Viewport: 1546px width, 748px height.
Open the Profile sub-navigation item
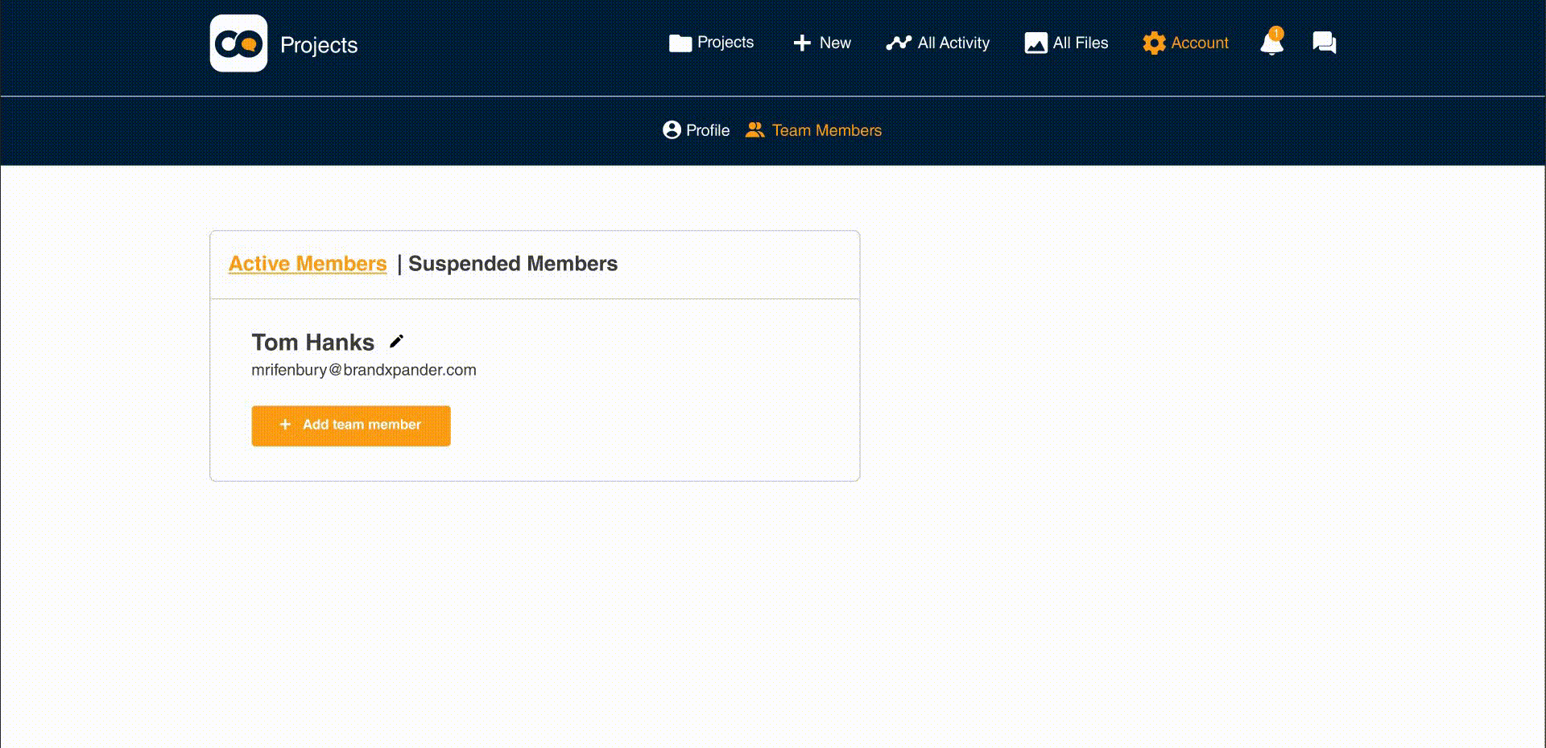(x=708, y=130)
